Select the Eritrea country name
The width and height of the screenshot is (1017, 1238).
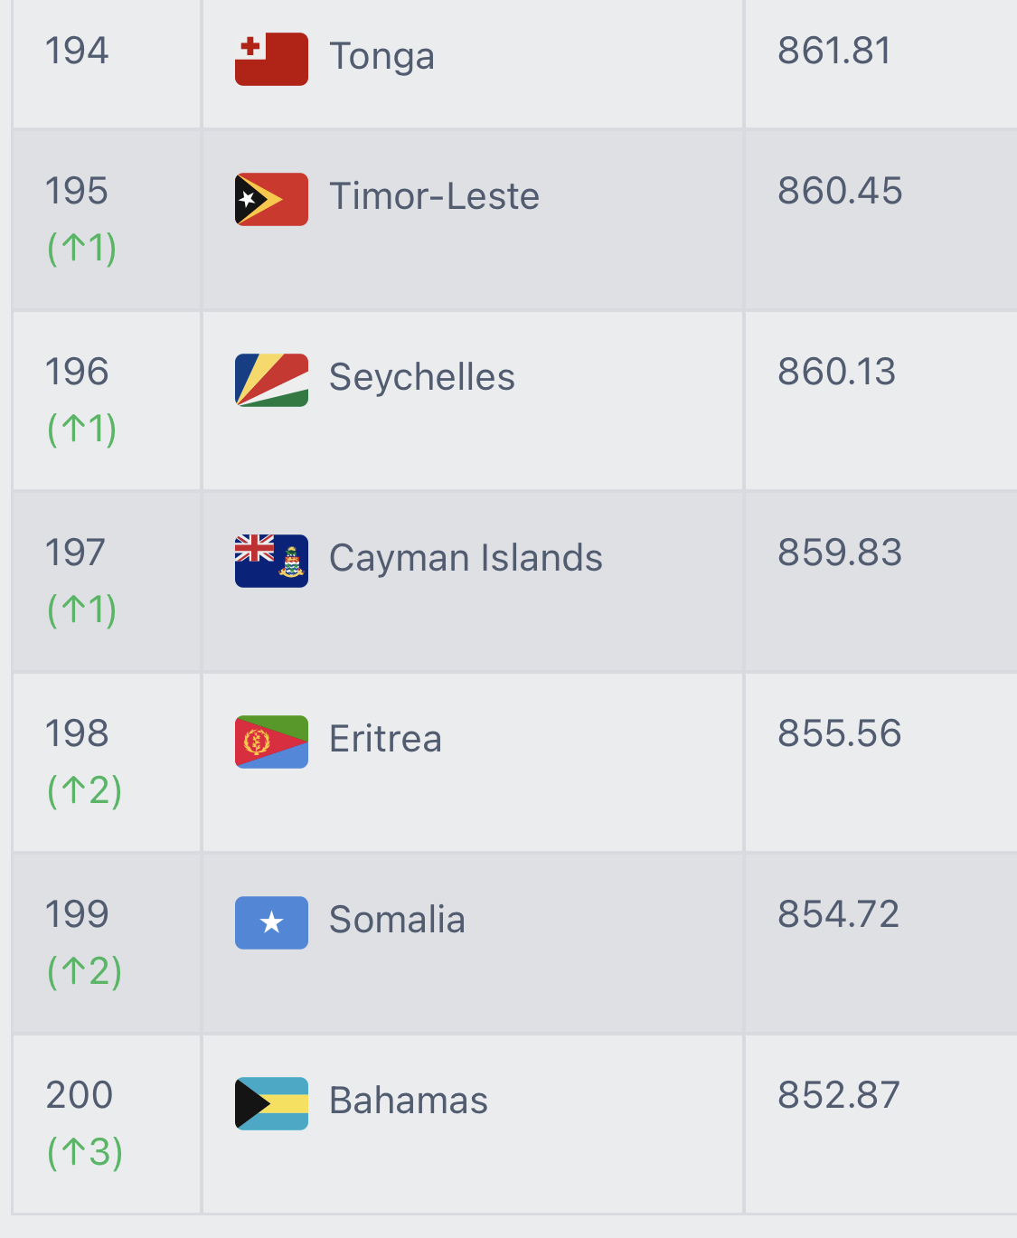385,739
